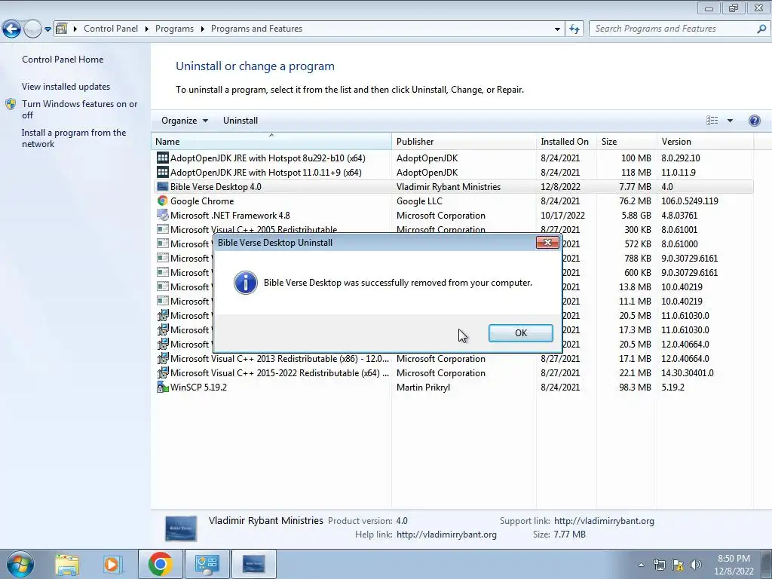
Task: Switch to Google Chrome on the taskbar
Action: (160, 564)
